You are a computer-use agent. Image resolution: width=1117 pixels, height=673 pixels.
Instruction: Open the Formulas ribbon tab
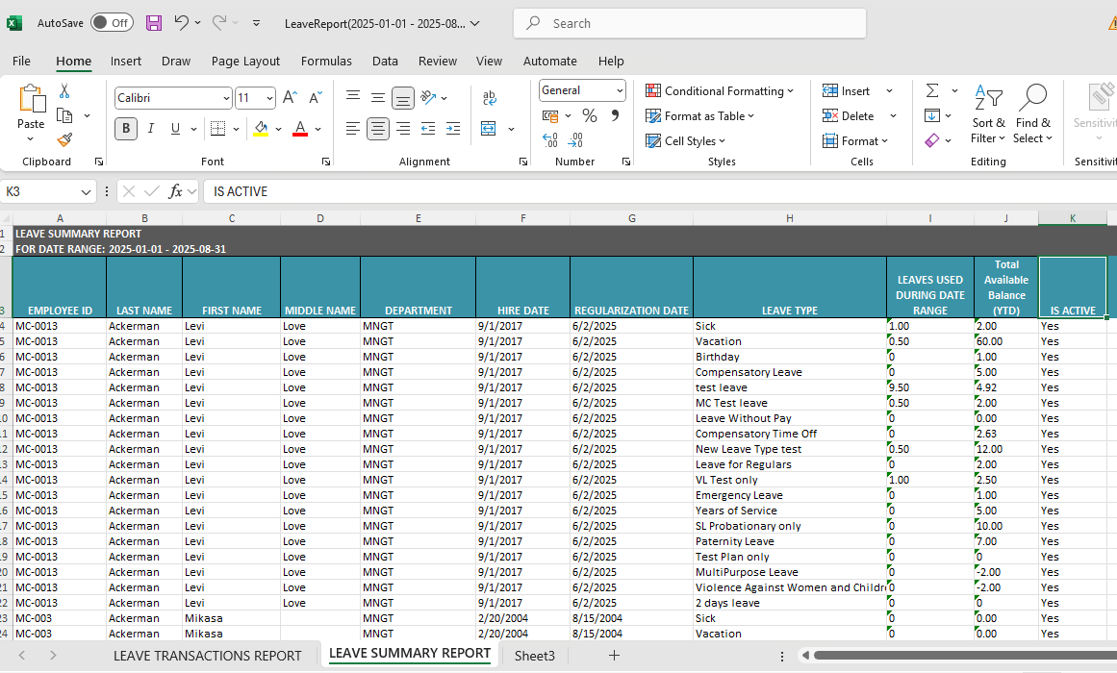click(326, 61)
